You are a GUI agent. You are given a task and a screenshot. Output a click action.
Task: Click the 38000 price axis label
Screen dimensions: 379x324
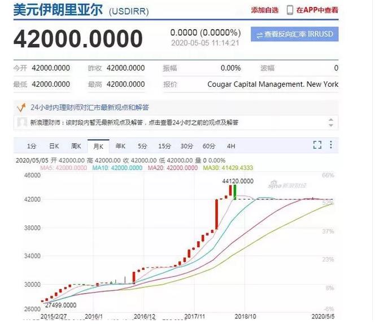coord(32,228)
